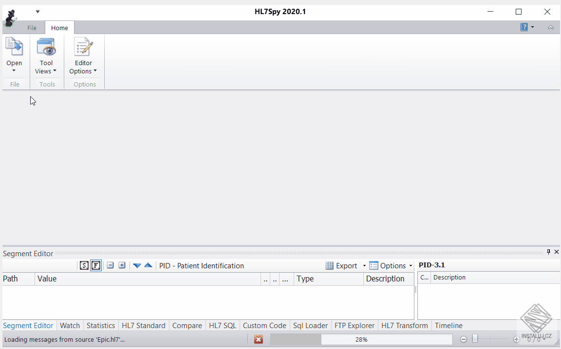Image resolution: width=561 pixels, height=349 pixels.
Task: Click Description header in the segment grid
Action: point(389,279)
